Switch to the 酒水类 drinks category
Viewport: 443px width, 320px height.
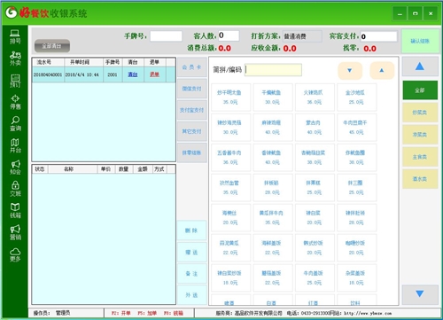point(420,179)
